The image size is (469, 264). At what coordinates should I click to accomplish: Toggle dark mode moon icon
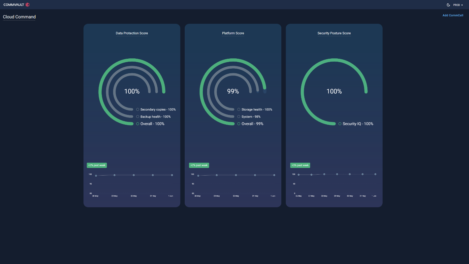point(448,5)
